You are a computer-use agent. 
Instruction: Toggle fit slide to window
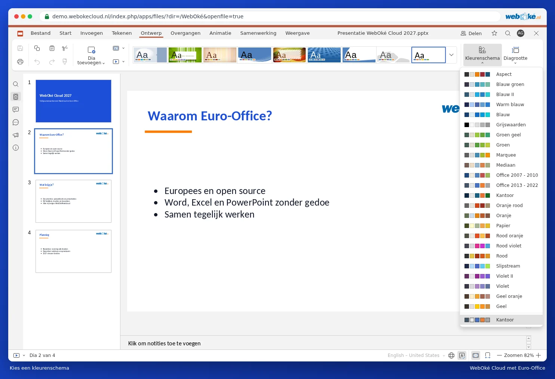(476, 355)
